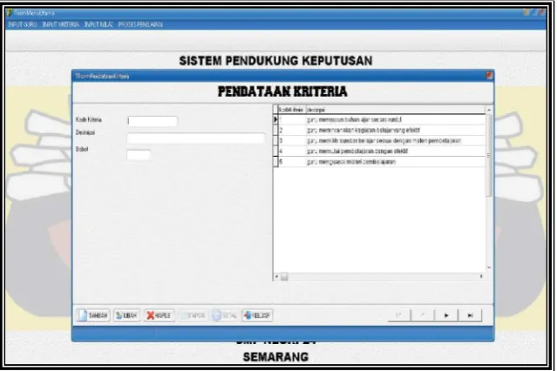This screenshot has width=557, height=371.
Task: Click the TAMBAH button
Action: coord(93,315)
